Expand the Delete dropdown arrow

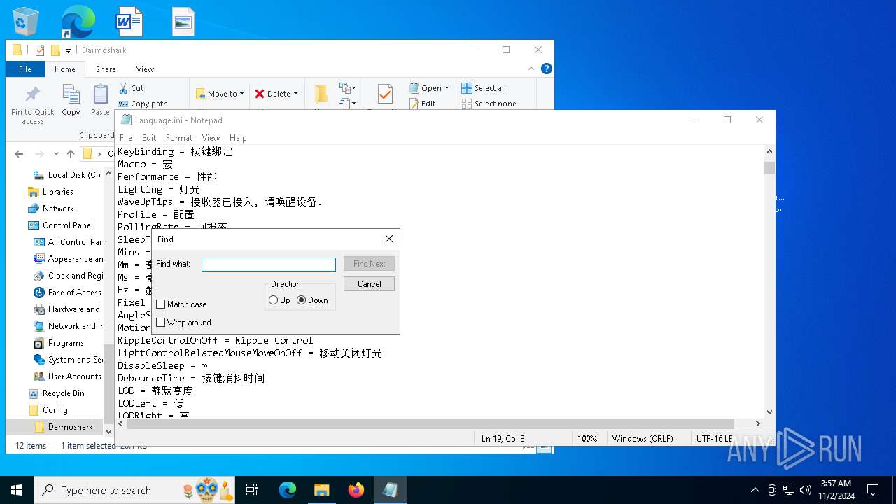[295, 94]
